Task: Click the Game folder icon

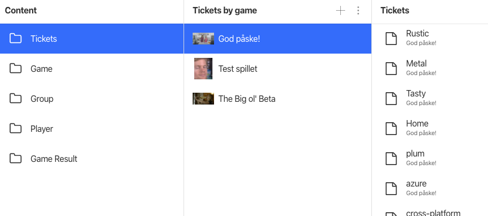Action: pyautogui.click(x=16, y=69)
